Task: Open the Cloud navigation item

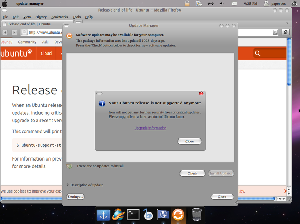Action: point(46,54)
